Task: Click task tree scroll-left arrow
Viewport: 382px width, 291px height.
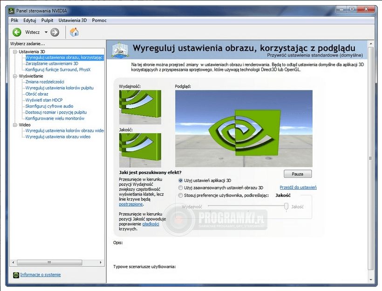Action: pyautogui.click(x=13, y=263)
